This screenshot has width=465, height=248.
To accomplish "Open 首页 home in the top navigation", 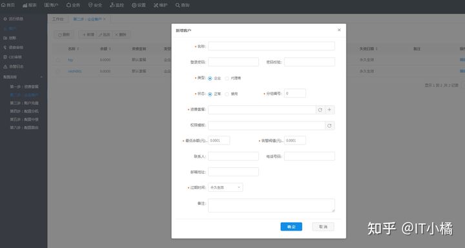I will [x=8, y=5].
